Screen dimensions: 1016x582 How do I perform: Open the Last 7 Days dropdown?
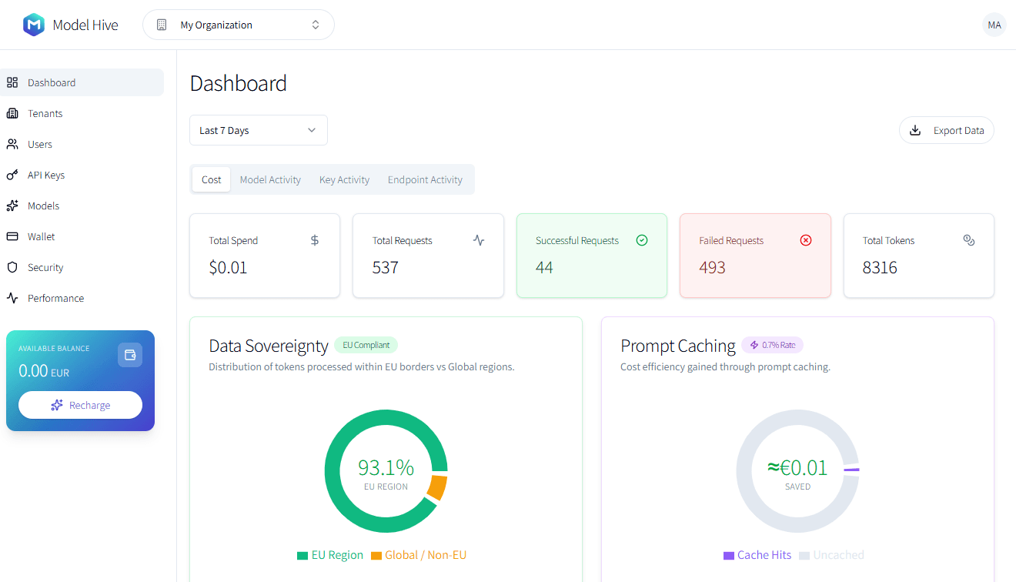point(258,129)
